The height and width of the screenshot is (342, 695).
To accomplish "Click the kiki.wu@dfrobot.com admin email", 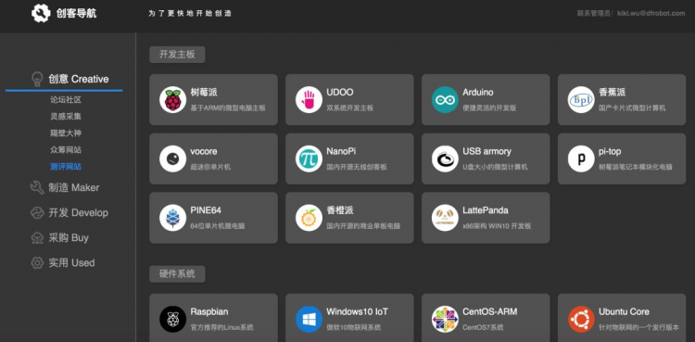I will tap(651, 13).
